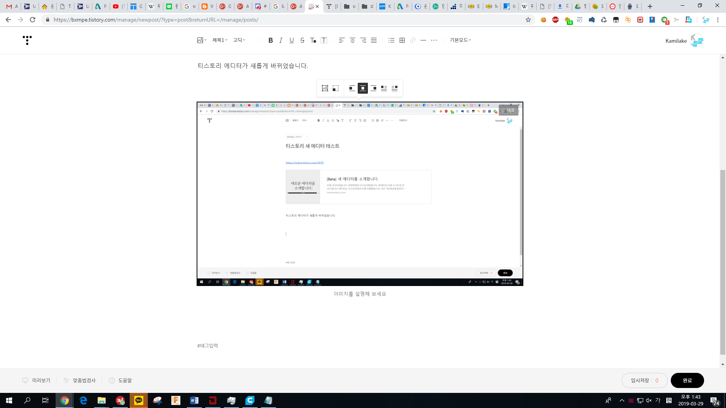The height and width of the screenshot is (408, 726).
Task: Expand the 제목1 paragraph style dropdown
Action: pos(220,40)
